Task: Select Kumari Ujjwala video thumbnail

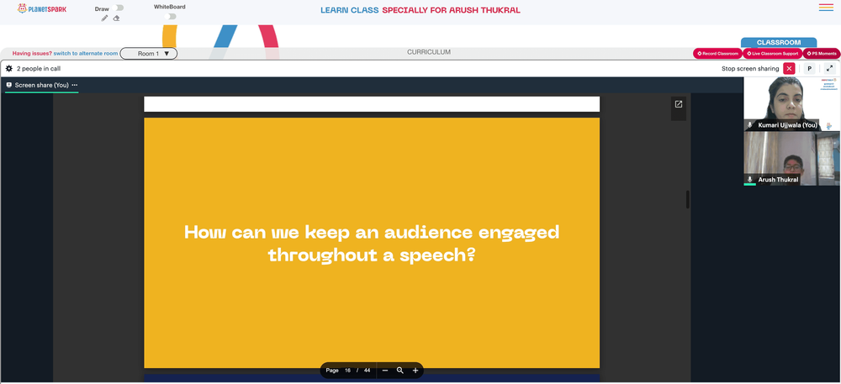Action: point(791,104)
